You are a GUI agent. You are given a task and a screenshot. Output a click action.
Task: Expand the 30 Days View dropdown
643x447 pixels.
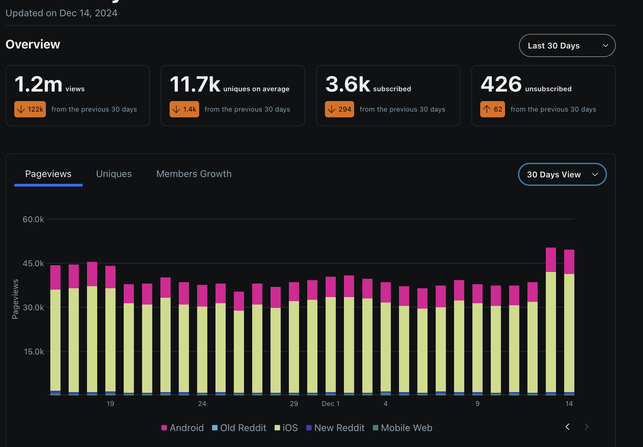tap(562, 174)
